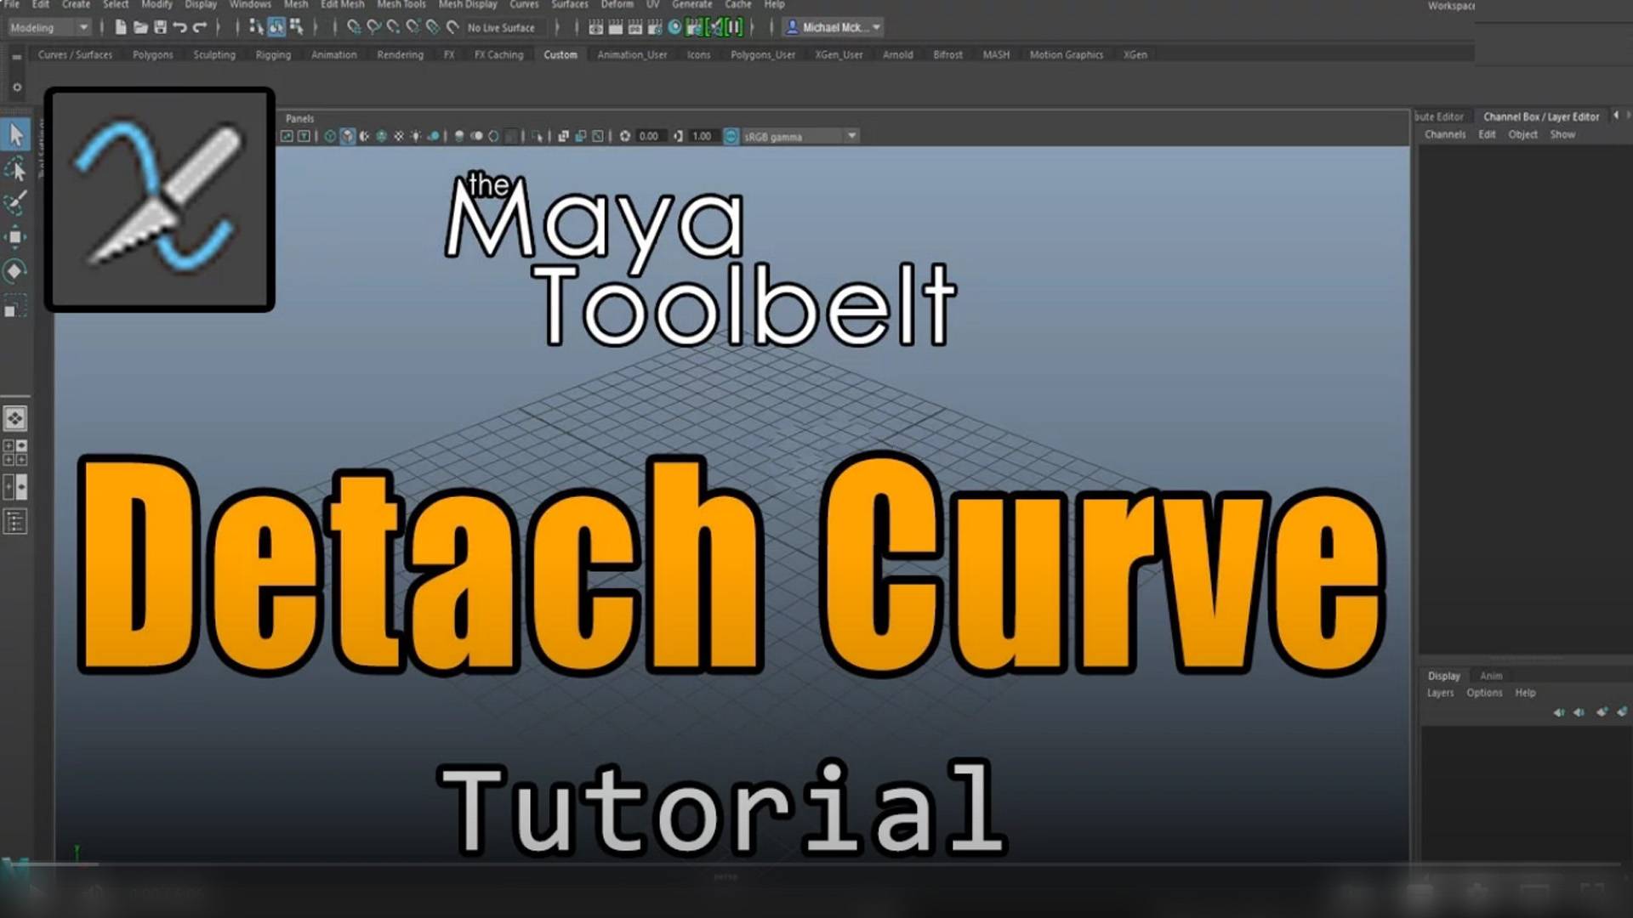Switch to the Channel Box / Layer Editor tab
The width and height of the screenshot is (1633, 918).
point(1541,116)
